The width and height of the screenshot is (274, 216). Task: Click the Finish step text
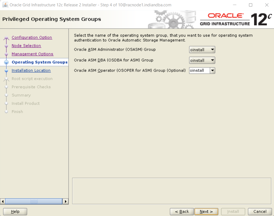17,112
